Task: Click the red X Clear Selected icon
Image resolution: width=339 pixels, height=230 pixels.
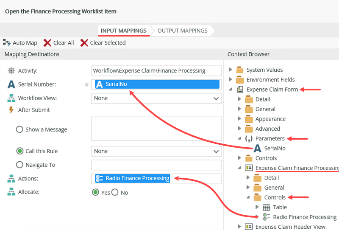Action: click(x=84, y=43)
